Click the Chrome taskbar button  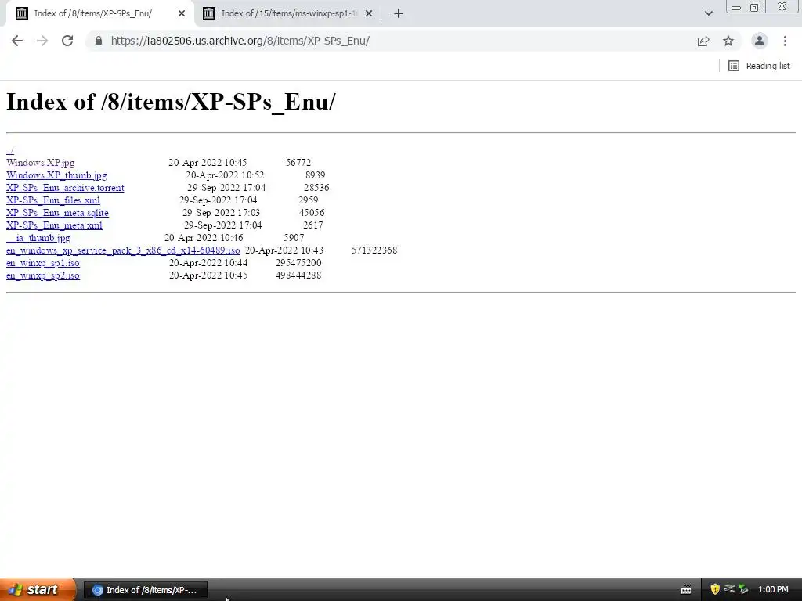click(145, 590)
